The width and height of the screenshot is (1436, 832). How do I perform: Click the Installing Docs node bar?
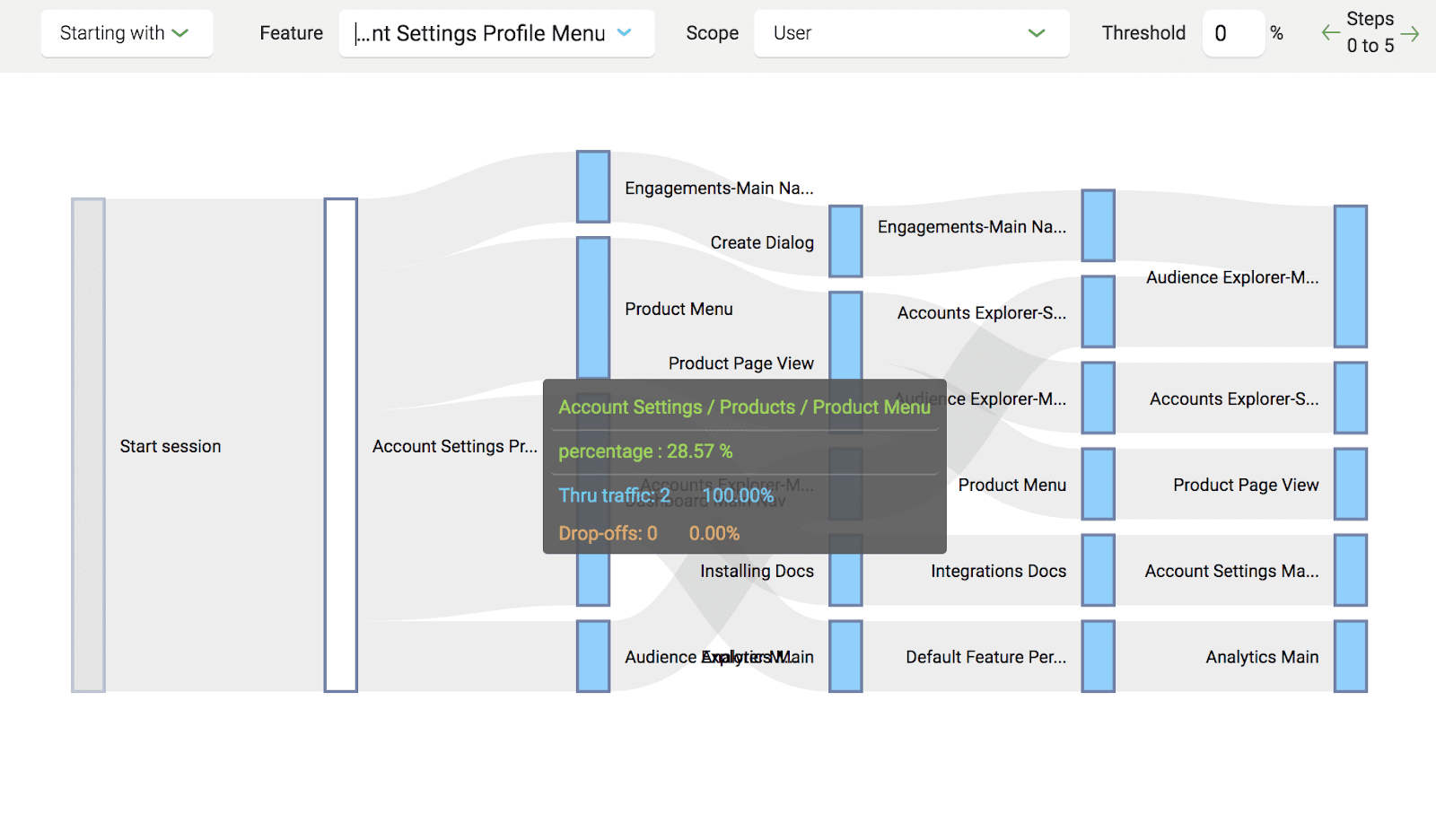(845, 571)
